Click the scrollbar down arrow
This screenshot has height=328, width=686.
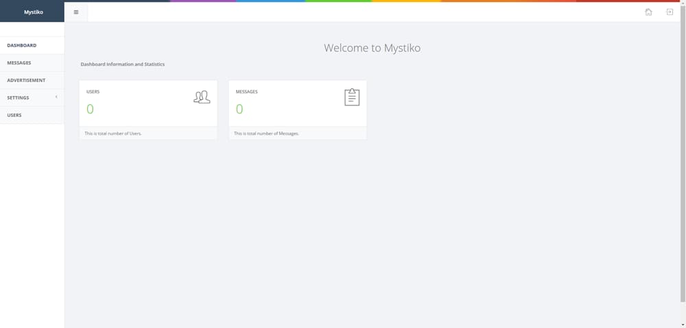pos(683,325)
